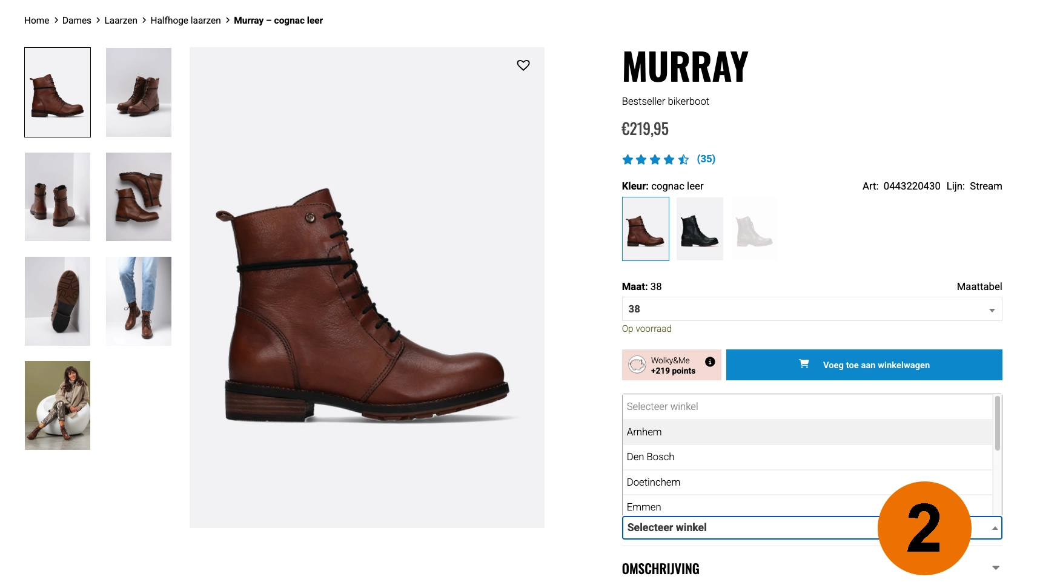Select the cognac leer color variant
The width and height of the screenshot is (1060, 588).
pos(646,229)
